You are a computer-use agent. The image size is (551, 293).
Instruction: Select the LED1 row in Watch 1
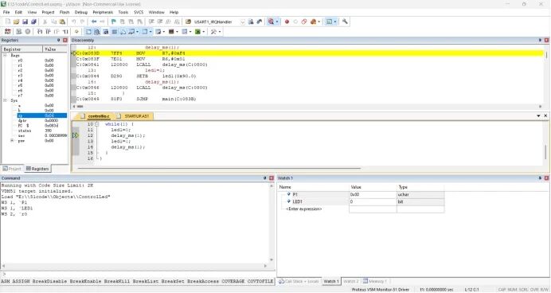coord(361,201)
